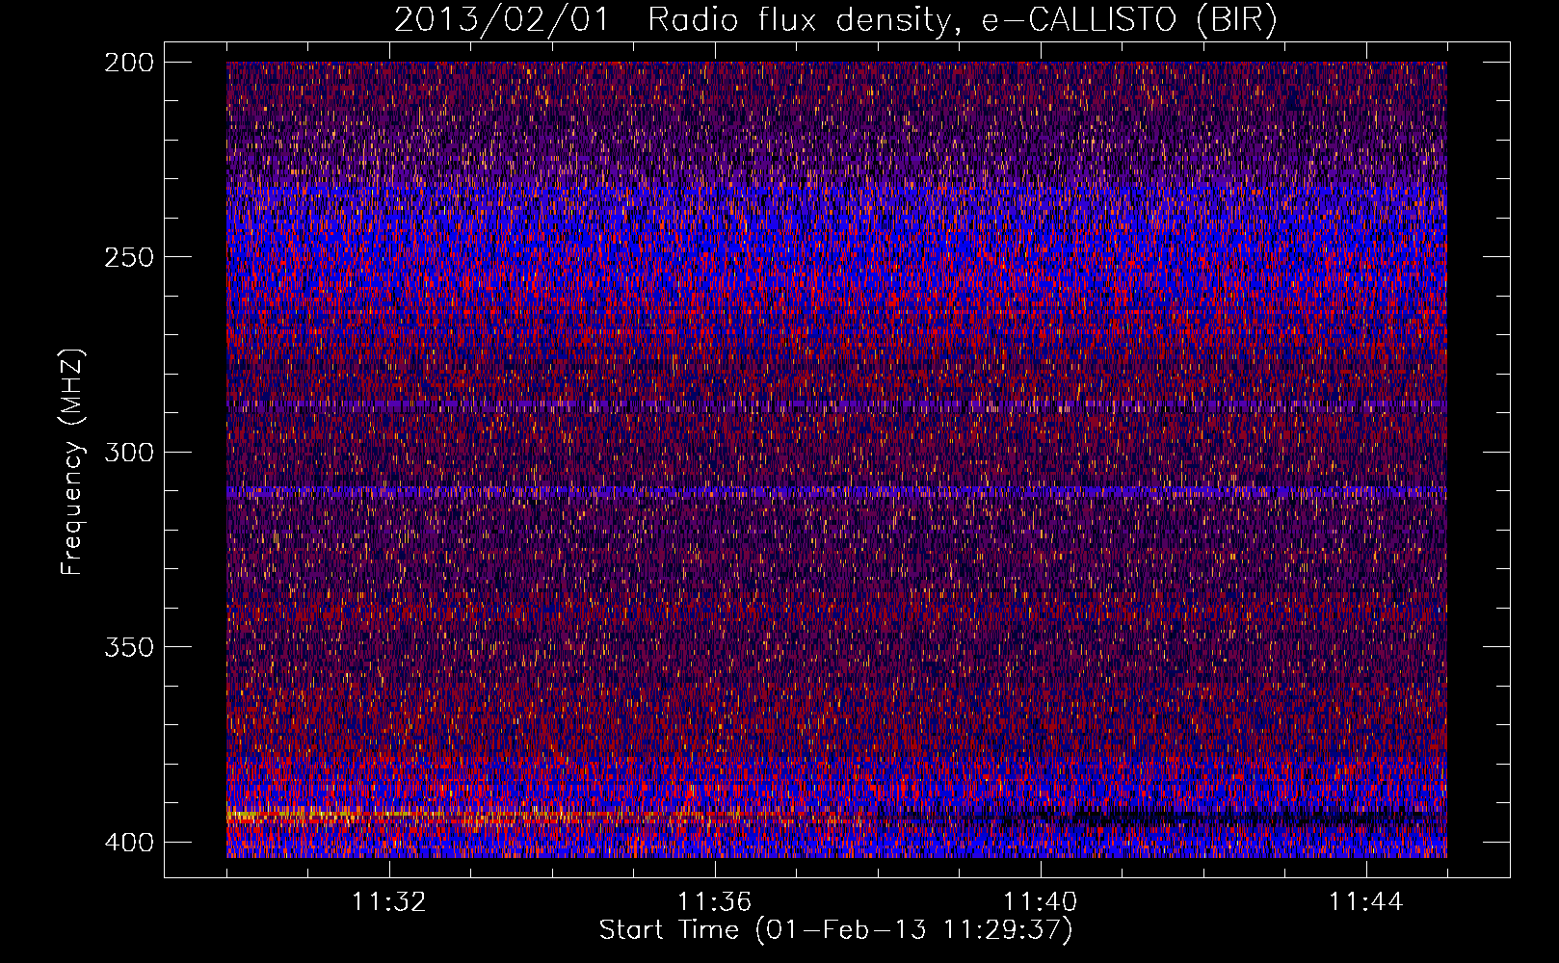Click the purple horizontal line near 310 MHz
This screenshot has width=1559, height=963.
pyautogui.click(x=836, y=491)
